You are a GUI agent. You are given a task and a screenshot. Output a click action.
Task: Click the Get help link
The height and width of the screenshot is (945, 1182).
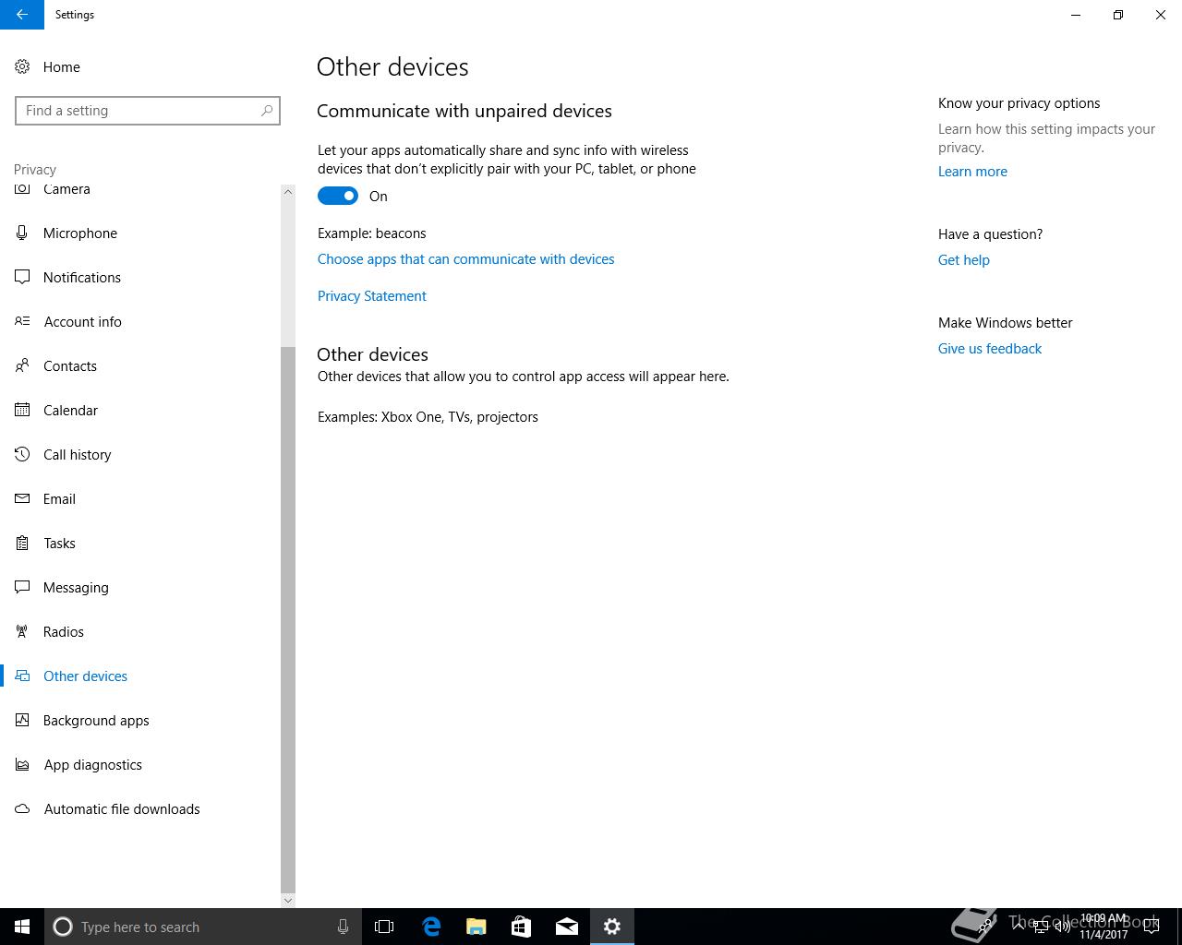[963, 260]
